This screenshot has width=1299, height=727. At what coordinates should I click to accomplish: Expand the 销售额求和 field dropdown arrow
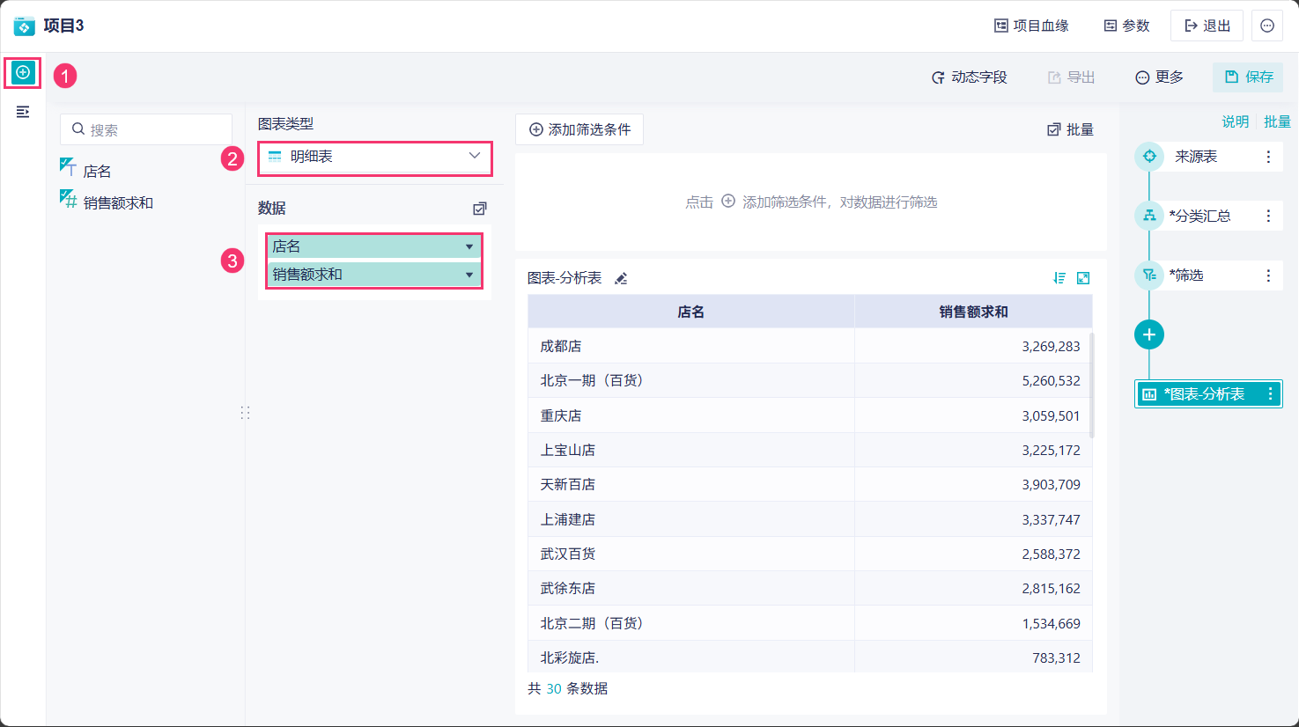(x=469, y=275)
